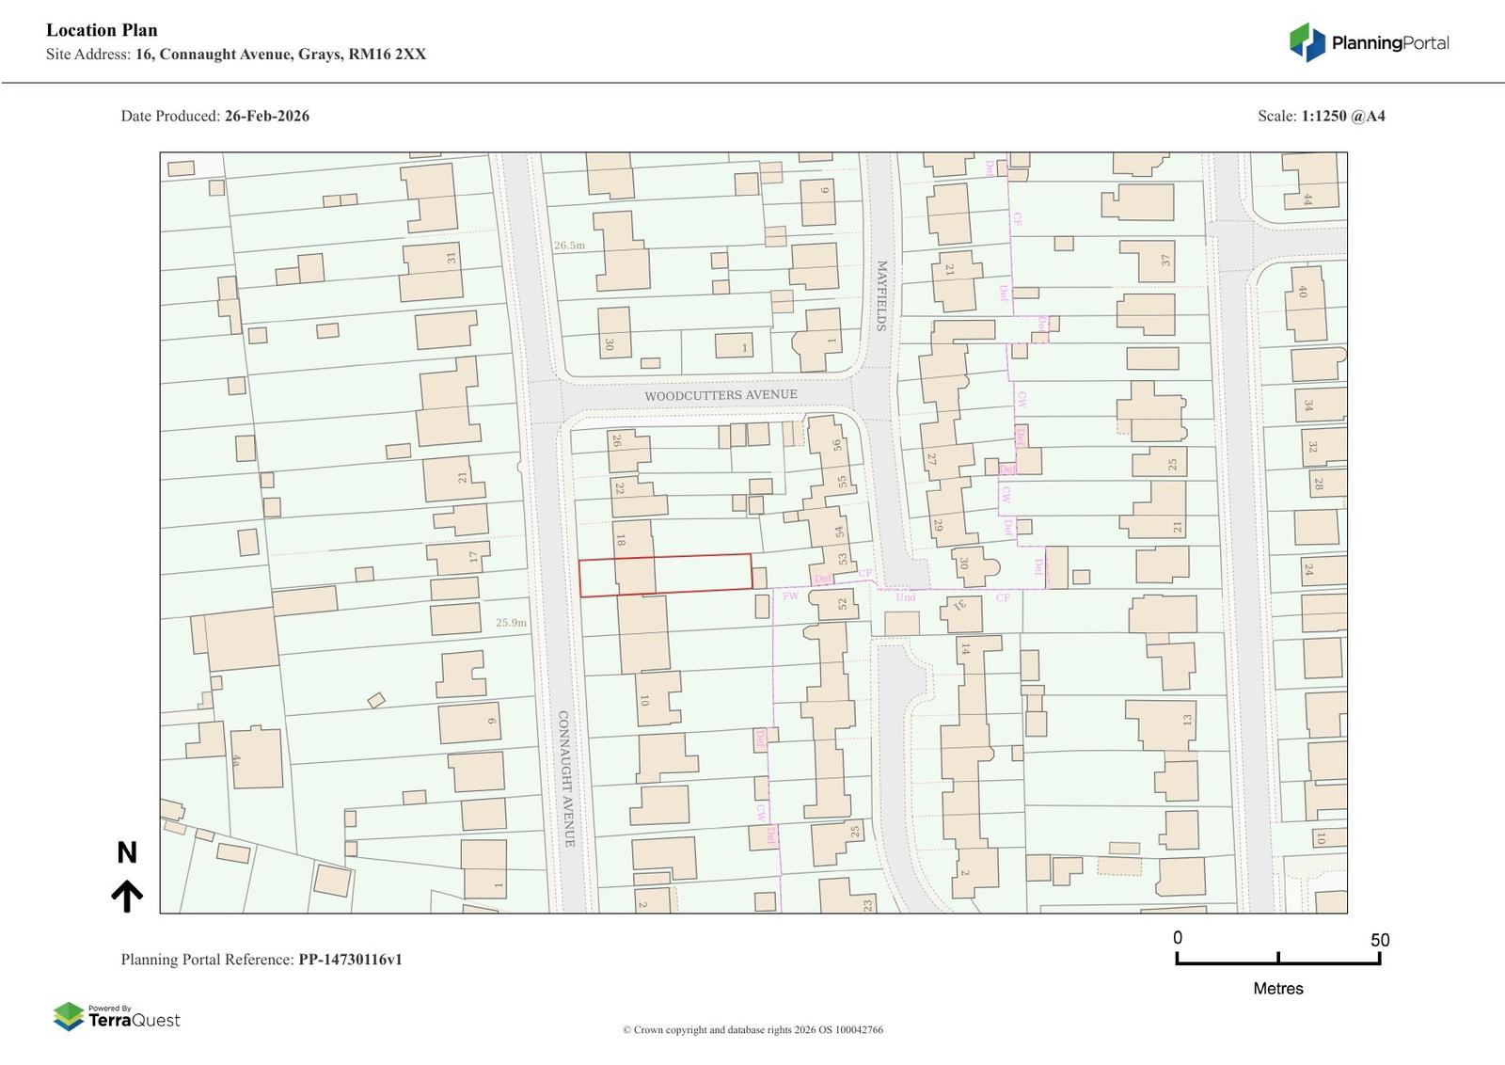Click the pink Und boundary label
The image size is (1505, 1065).
click(x=905, y=596)
